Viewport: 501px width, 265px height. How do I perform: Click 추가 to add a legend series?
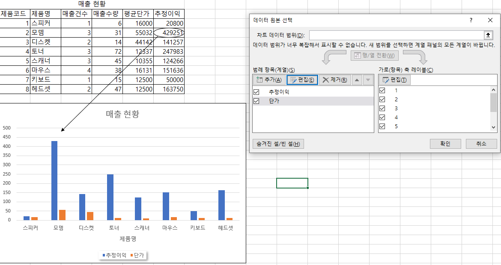(269, 80)
